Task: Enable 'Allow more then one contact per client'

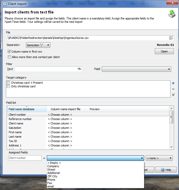Action: pos(9,57)
